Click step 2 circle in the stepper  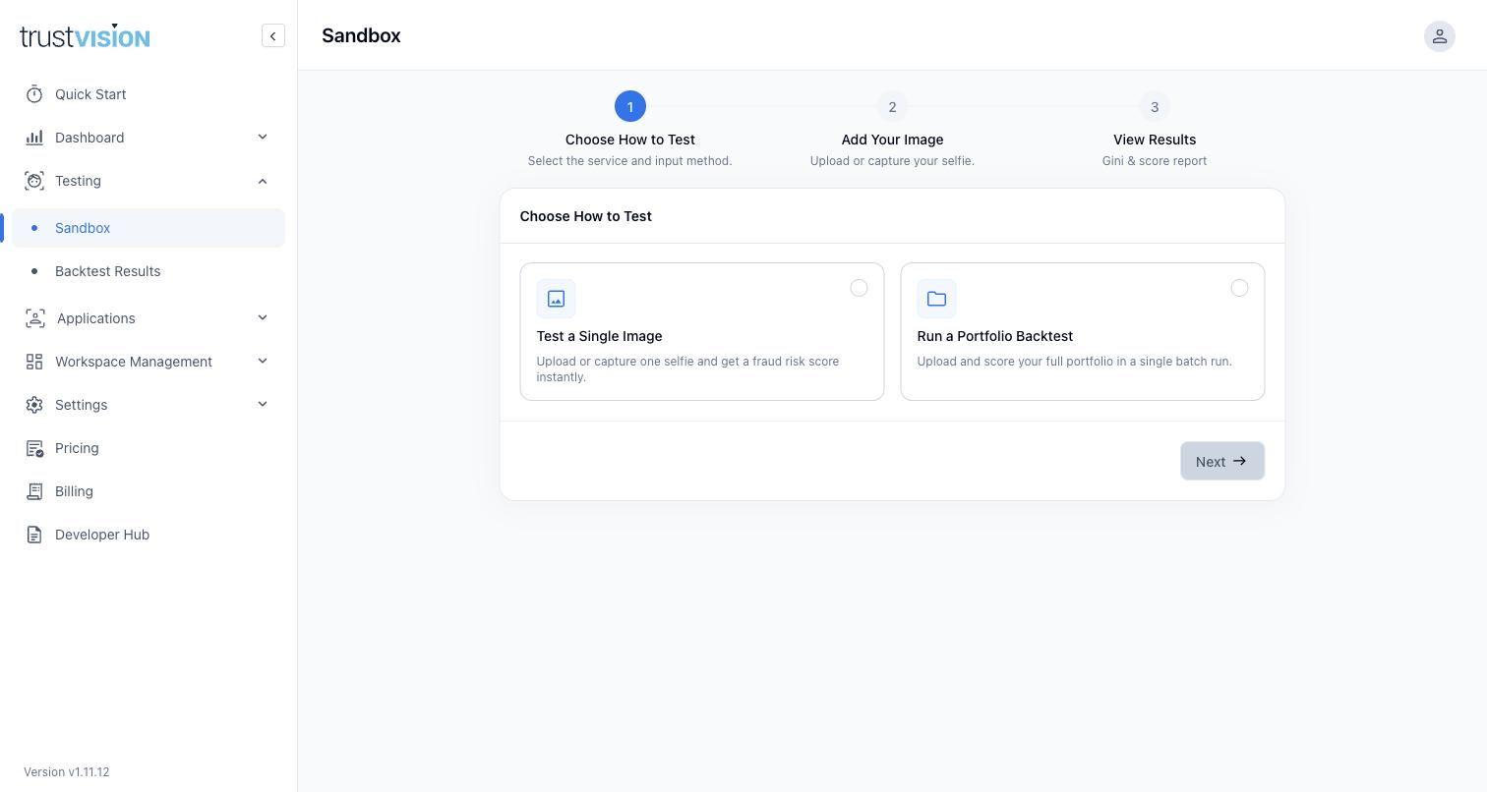892,107
